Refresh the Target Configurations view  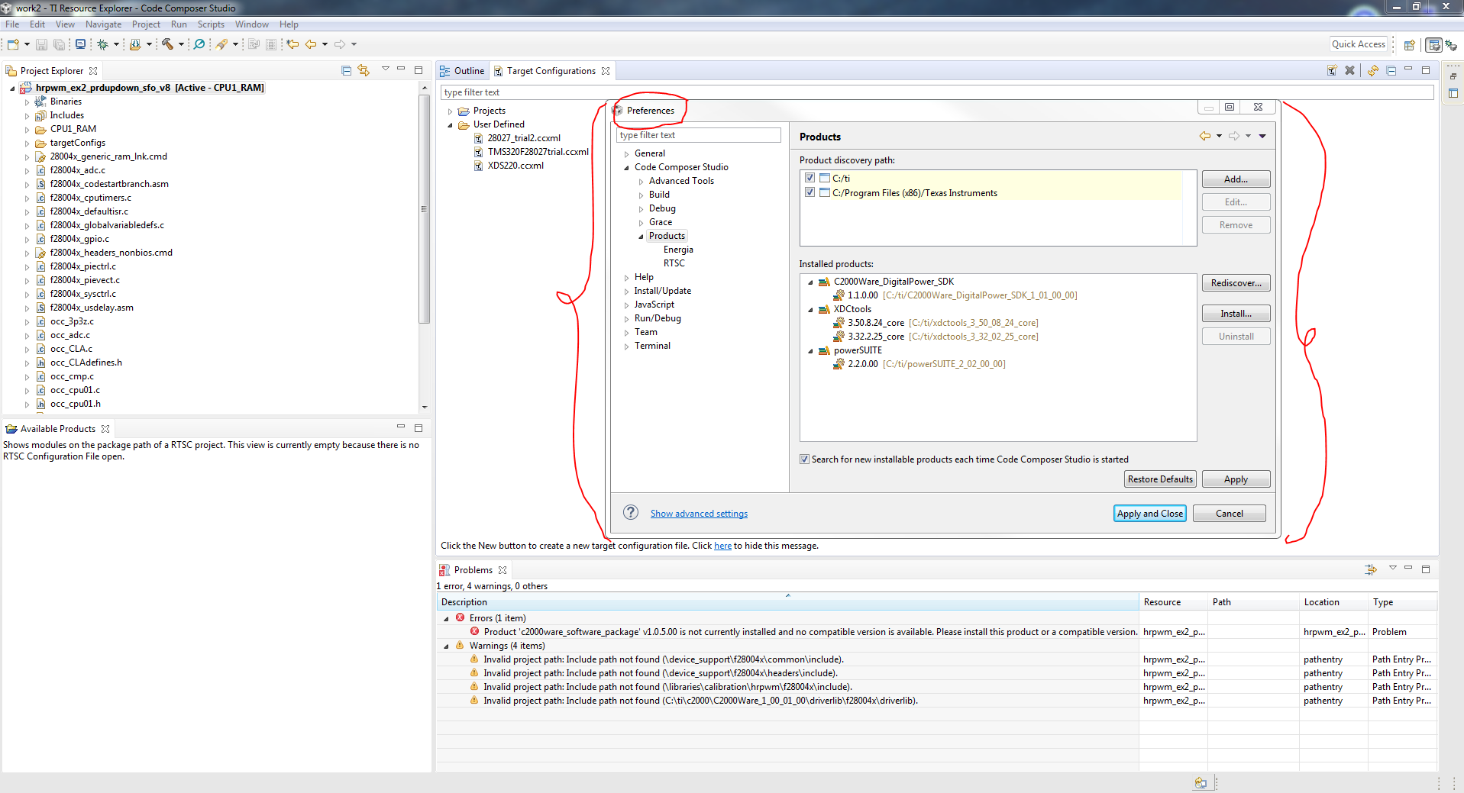click(x=1372, y=71)
